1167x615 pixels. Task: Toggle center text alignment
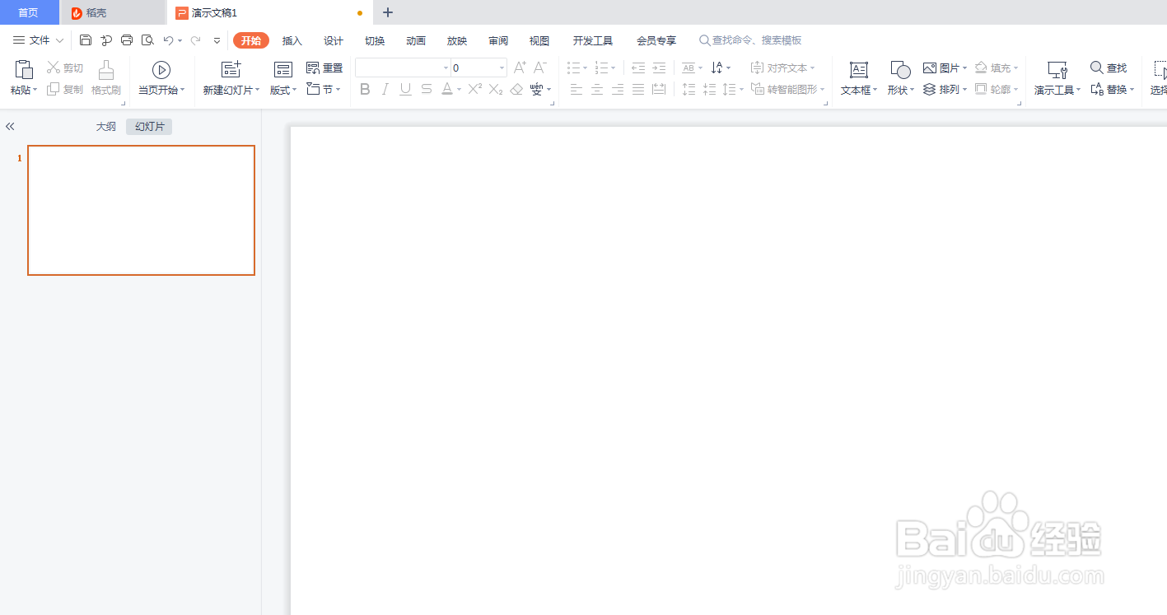tap(597, 89)
